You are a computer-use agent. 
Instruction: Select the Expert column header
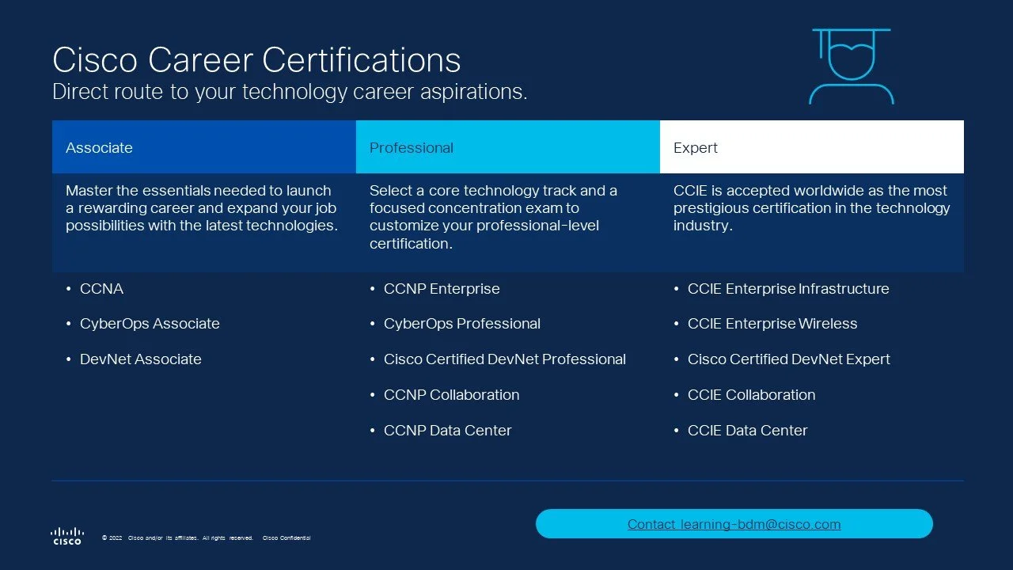tap(812, 147)
